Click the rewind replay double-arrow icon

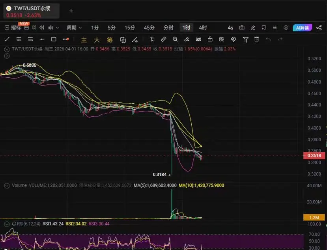pyautogui.click(x=42, y=28)
